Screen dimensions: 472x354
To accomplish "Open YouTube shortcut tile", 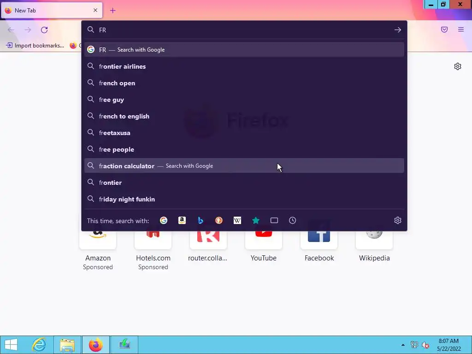I will [263, 247].
